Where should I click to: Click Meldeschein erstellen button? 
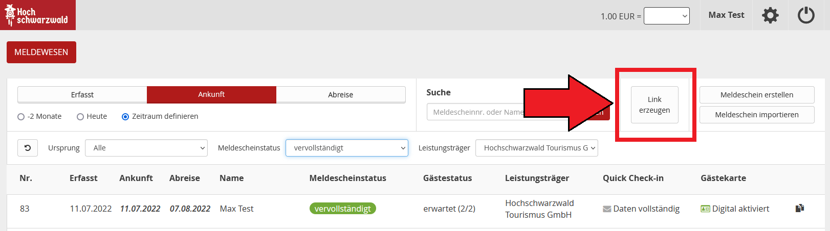click(x=756, y=95)
